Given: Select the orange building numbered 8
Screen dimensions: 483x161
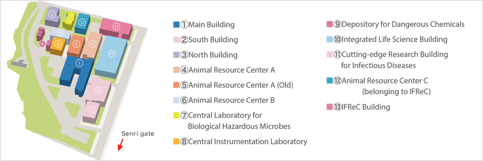Looking at the screenshot, I should point(58,43).
